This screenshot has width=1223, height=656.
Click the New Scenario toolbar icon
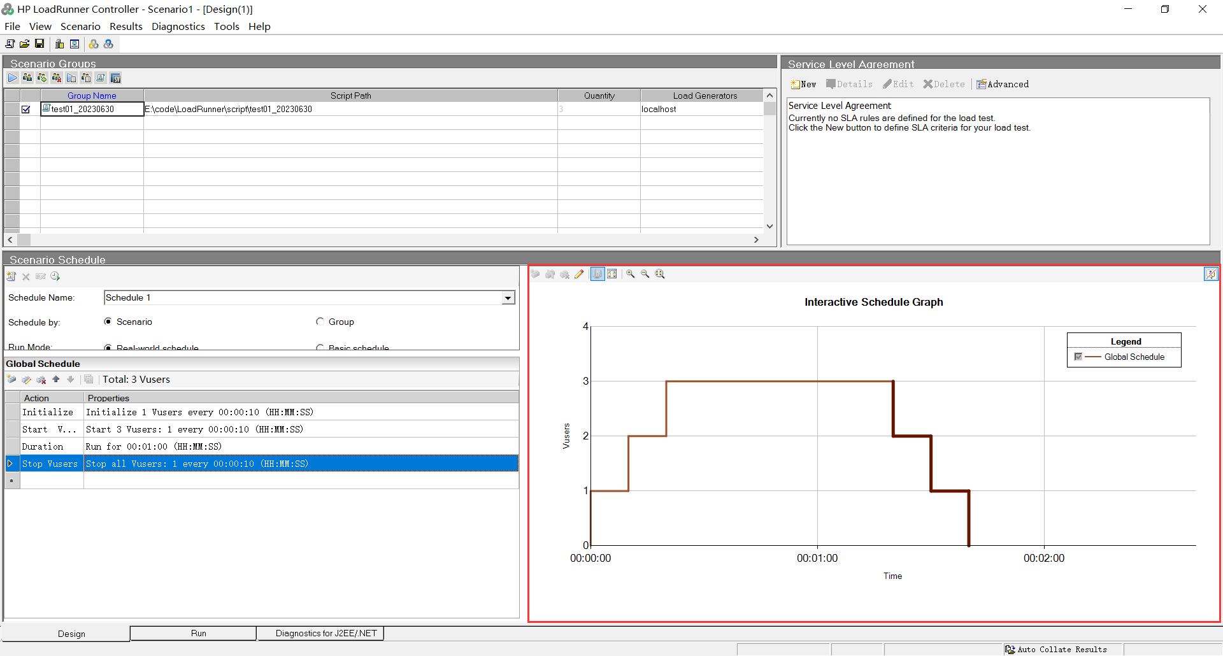tap(10, 44)
